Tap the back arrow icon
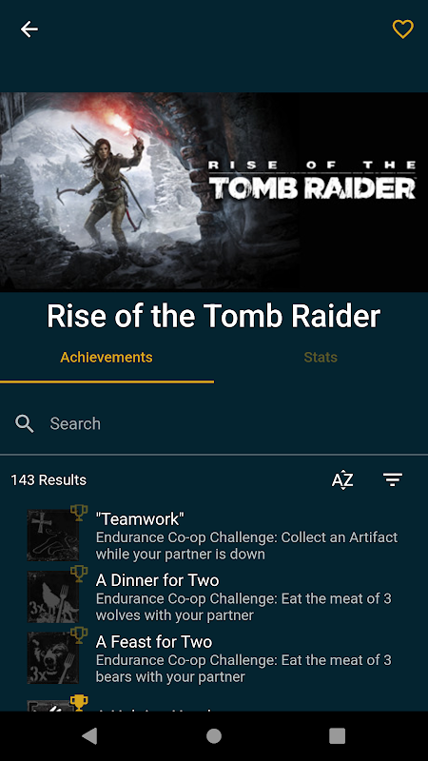The width and height of the screenshot is (428, 761). click(29, 29)
